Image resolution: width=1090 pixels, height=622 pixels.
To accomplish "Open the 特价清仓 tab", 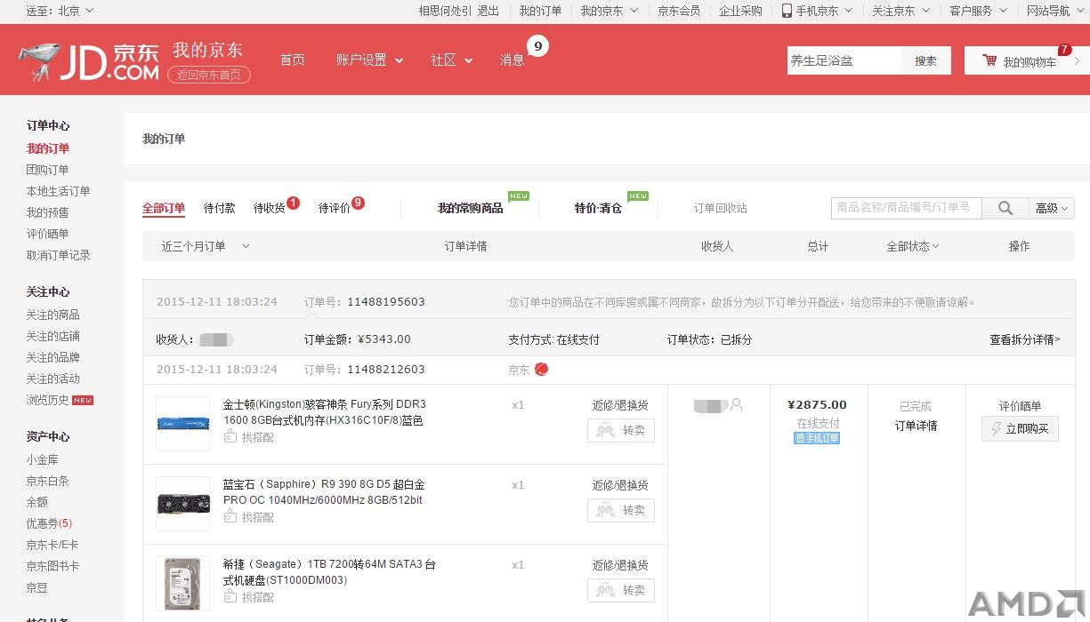I will click(598, 208).
